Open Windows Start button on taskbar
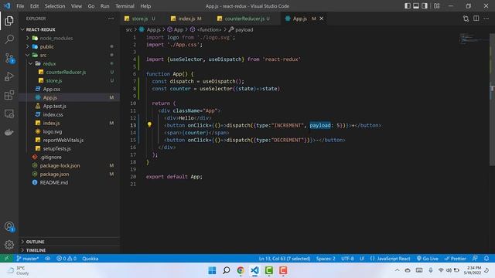The height and width of the screenshot is (278, 495). (x=212, y=270)
